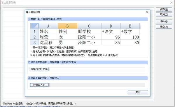Click the 导入(I) button
175x107 pixels.
click(164, 21)
